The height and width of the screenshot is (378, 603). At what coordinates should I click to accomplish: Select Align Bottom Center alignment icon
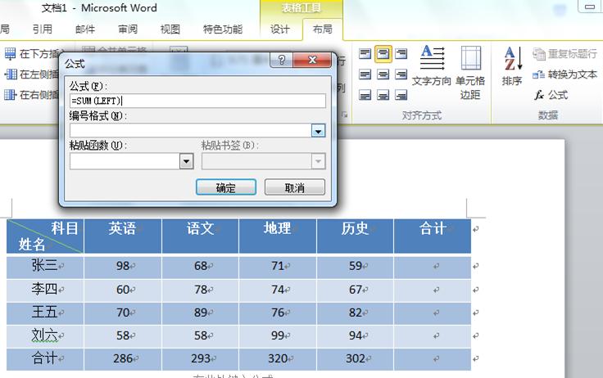383,95
